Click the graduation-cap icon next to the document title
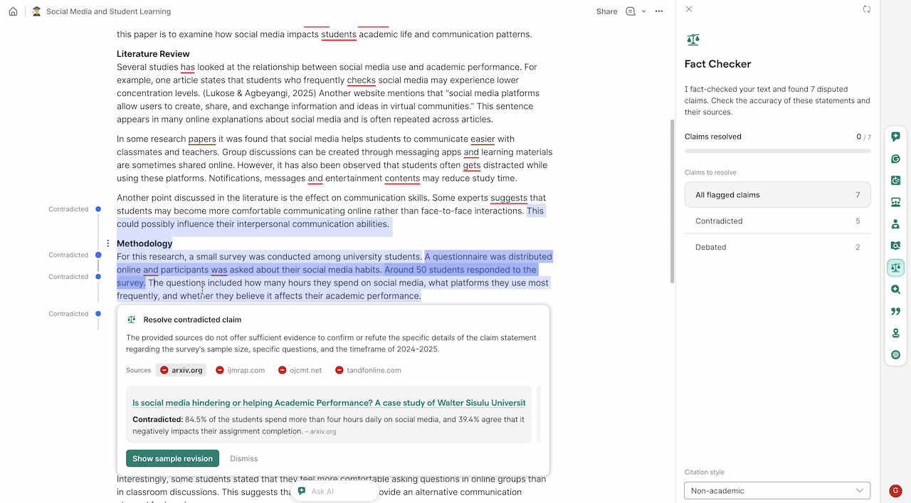Image resolution: width=911 pixels, height=503 pixels. click(36, 11)
